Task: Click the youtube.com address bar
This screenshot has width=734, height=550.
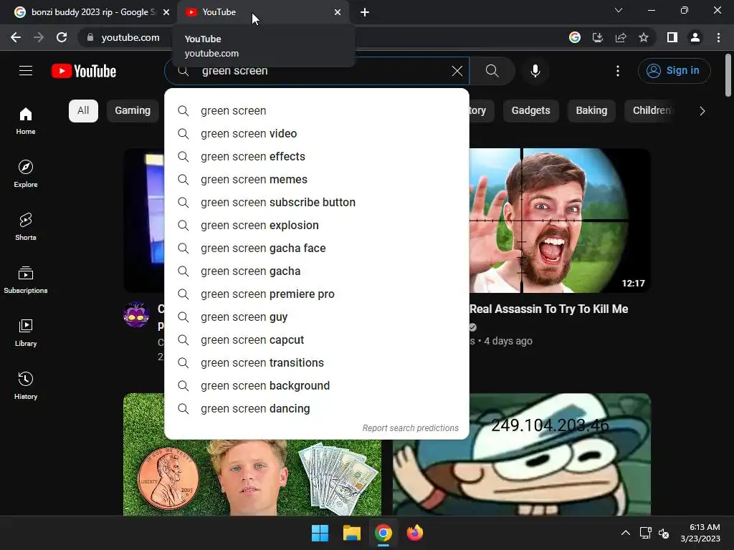Action: [x=130, y=37]
